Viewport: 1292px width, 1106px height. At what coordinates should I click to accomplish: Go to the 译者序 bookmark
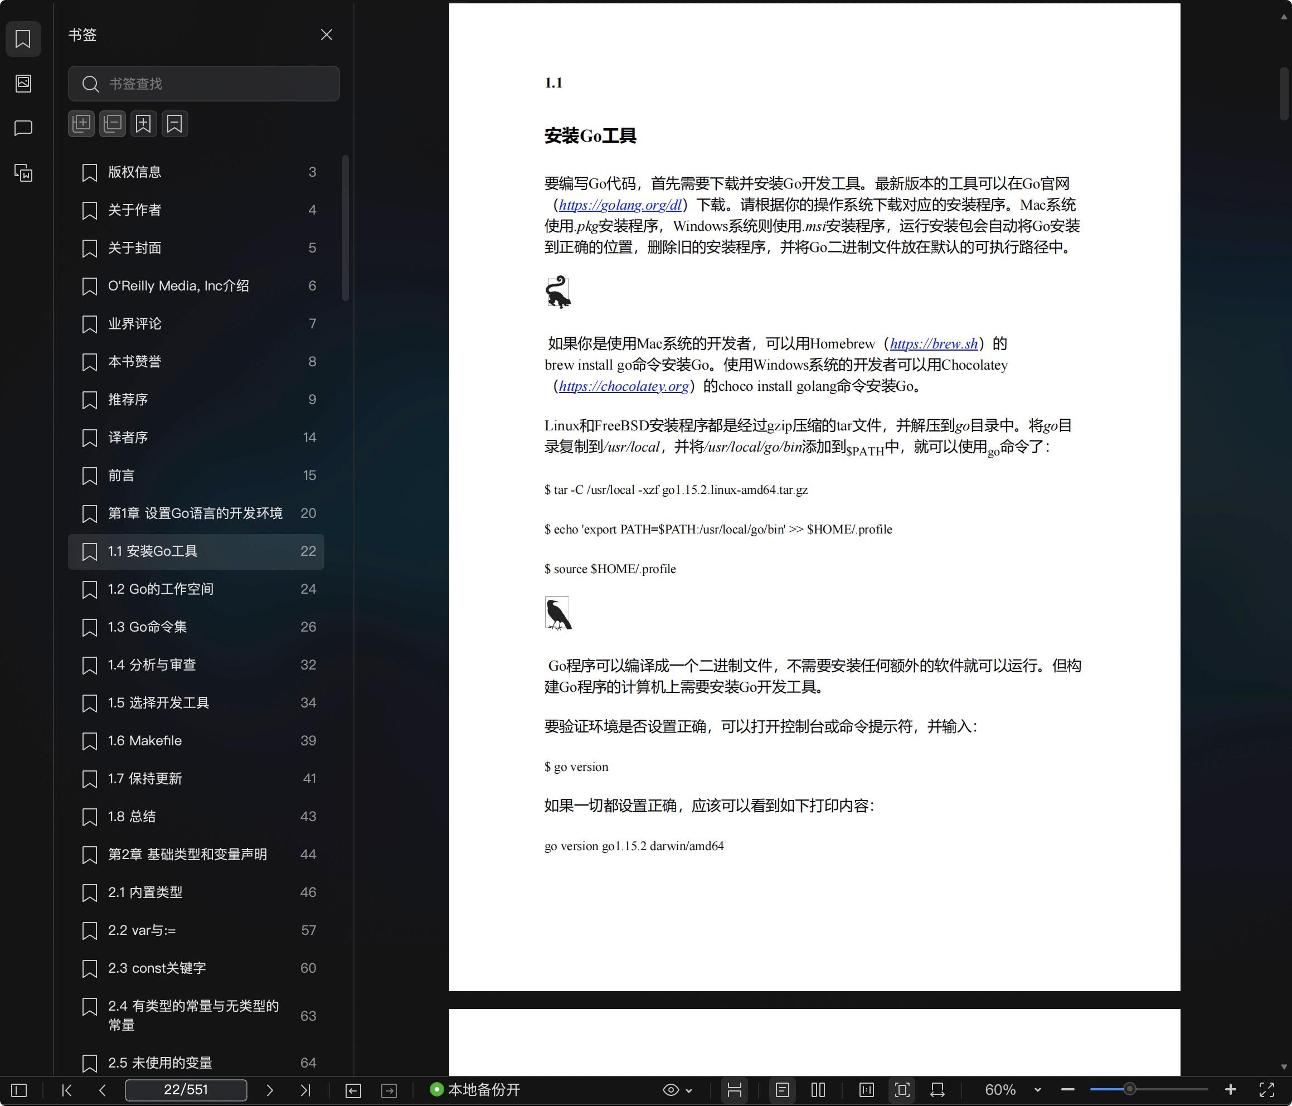196,437
